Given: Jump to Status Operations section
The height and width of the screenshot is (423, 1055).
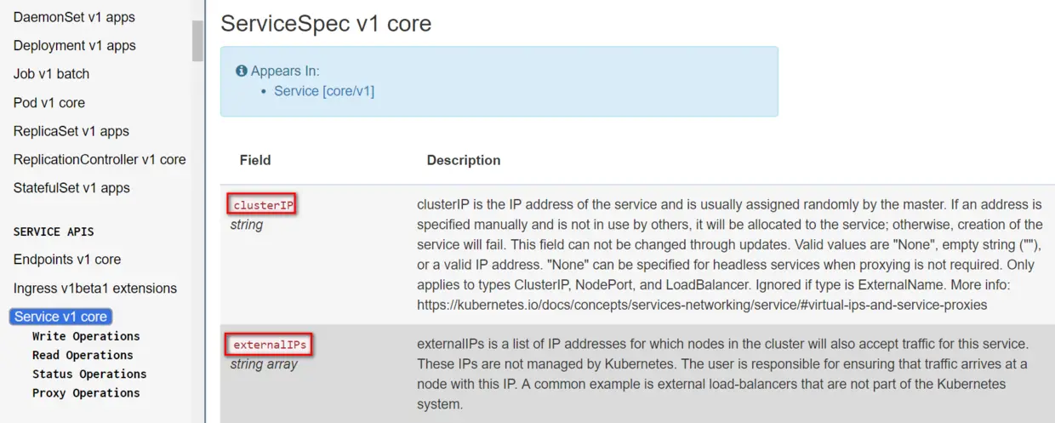Looking at the screenshot, I should point(89,374).
